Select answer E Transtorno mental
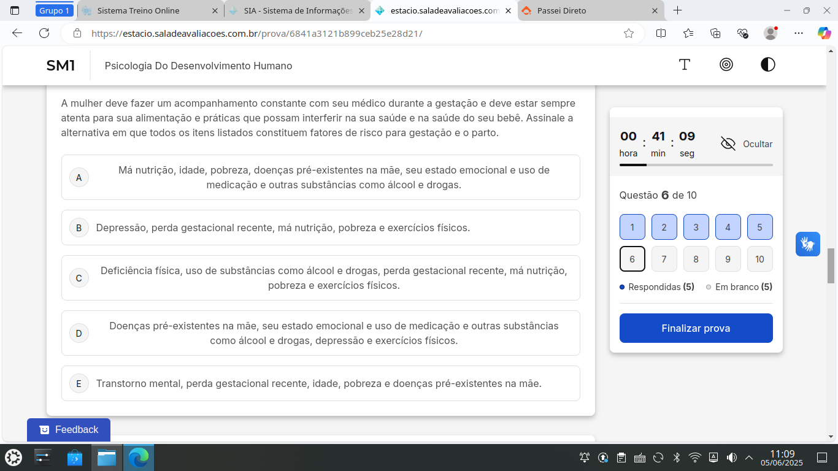This screenshot has width=838, height=471. point(321,384)
